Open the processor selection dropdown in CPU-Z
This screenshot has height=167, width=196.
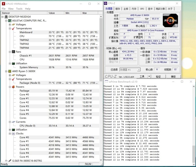click(x=139, y=70)
